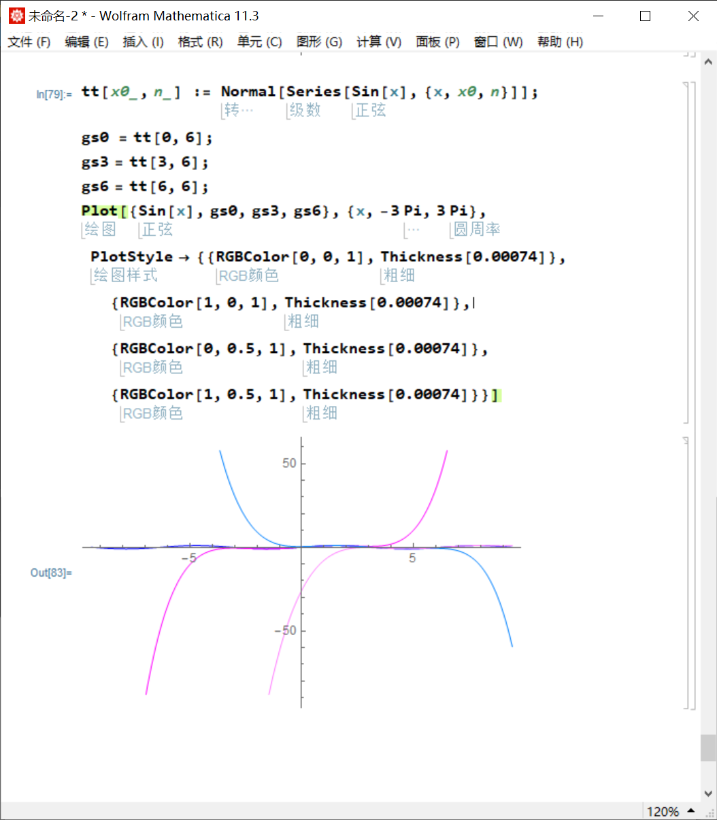Click RGBColor[0, 0.5, 1] in code
717x820 pixels.
pos(205,349)
